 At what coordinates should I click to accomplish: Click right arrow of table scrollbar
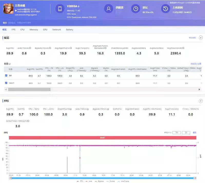pos(199,90)
